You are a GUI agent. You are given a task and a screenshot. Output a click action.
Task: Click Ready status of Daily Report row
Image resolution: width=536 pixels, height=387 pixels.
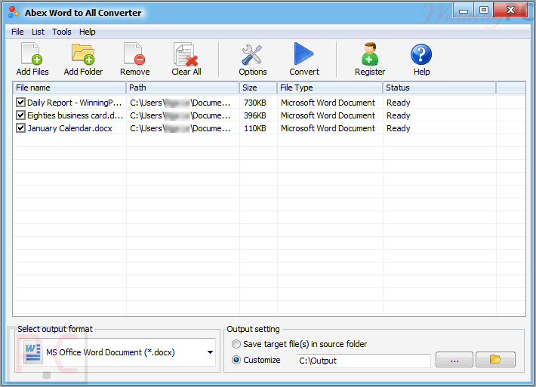point(399,103)
